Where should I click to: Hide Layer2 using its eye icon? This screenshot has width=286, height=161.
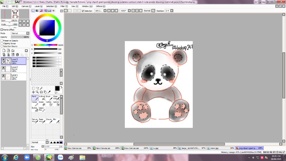click(x=3, y=67)
